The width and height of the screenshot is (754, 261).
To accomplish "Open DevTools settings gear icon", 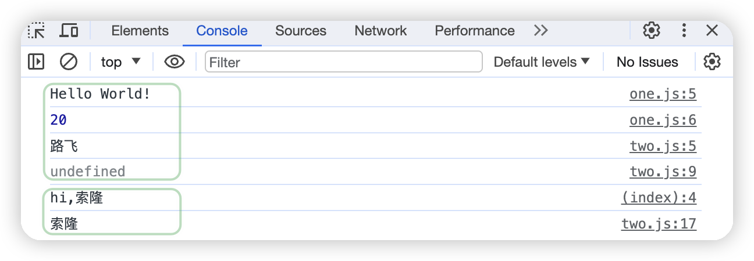I will [x=651, y=31].
